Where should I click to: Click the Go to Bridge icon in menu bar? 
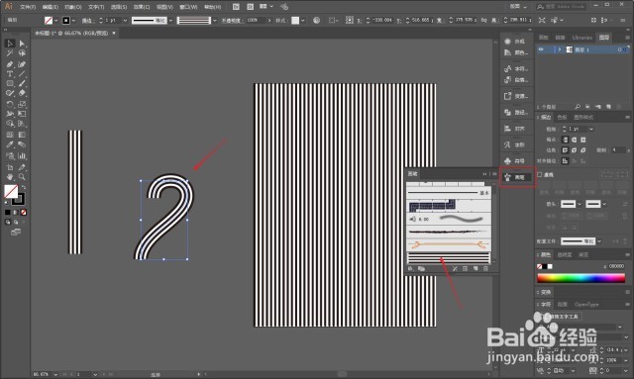click(x=236, y=7)
